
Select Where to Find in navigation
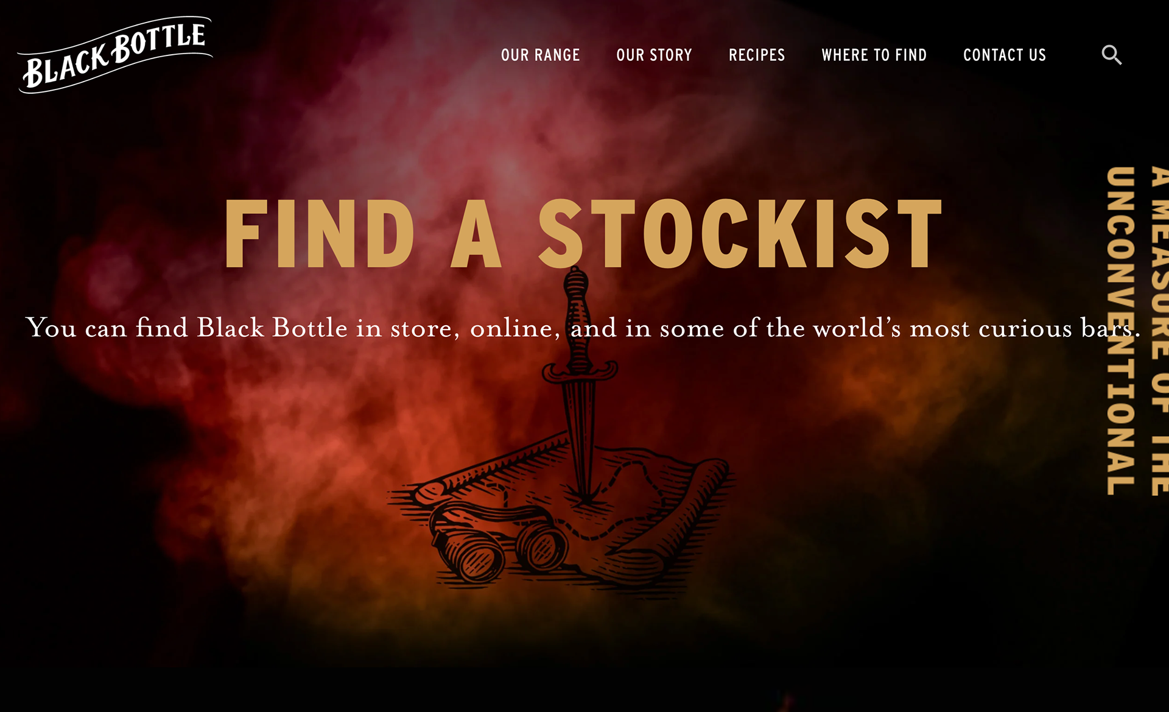tap(874, 55)
